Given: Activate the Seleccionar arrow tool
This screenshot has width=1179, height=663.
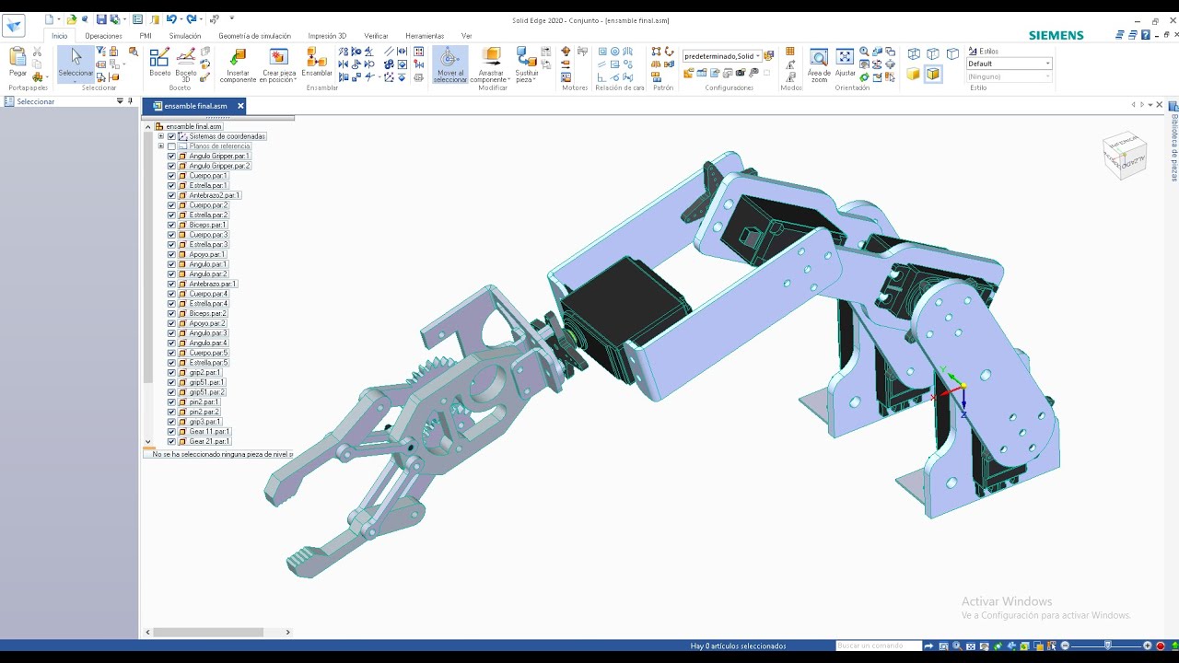Looking at the screenshot, I should click(x=76, y=63).
